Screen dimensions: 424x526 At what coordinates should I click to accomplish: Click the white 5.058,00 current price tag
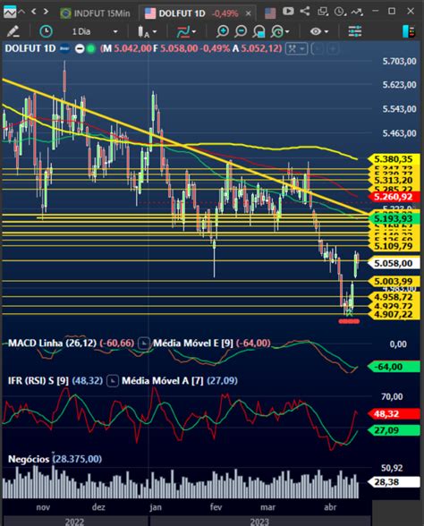pos(394,263)
